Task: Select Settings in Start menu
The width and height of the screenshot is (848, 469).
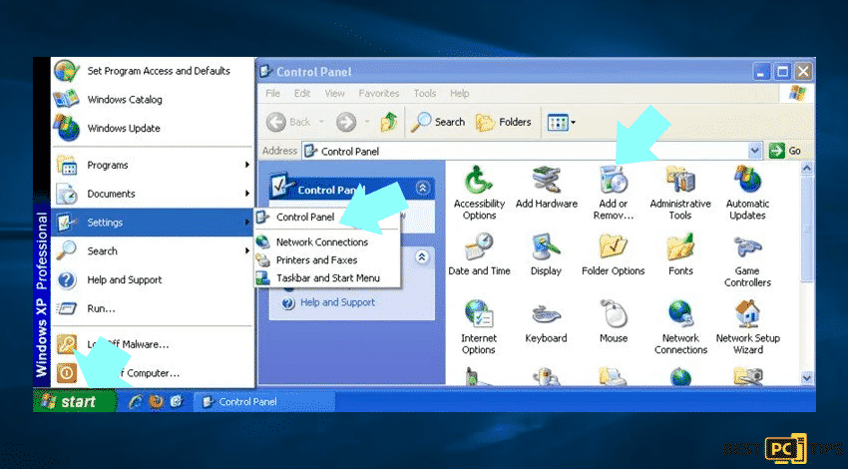Action: click(x=153, y=223)
